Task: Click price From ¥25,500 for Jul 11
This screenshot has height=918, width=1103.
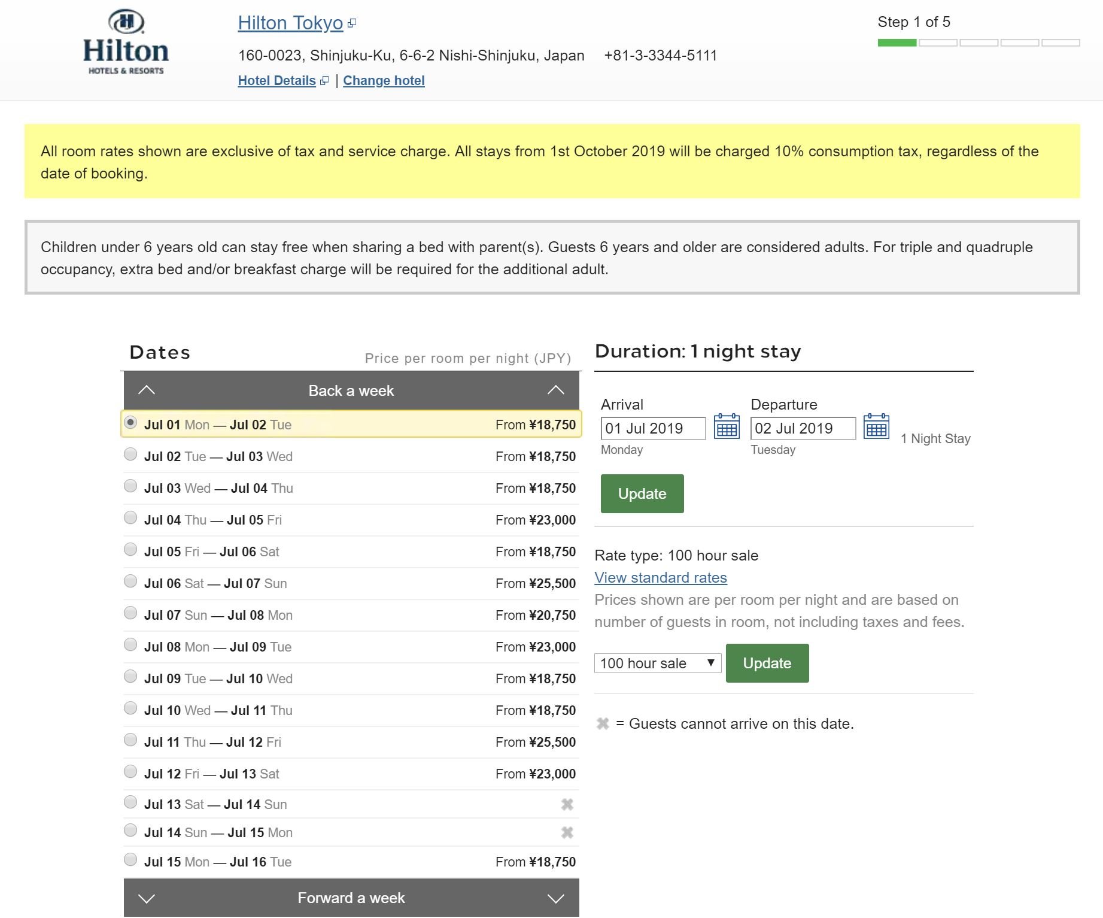Action: click(x=536, y=742)
